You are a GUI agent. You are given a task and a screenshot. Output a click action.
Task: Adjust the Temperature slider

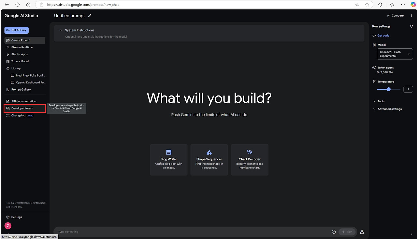point(389,89)
